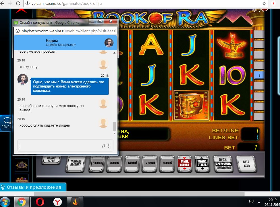Click the Yandex extension icon in toolbar
The image size is (280, 207).
[273, 3]
